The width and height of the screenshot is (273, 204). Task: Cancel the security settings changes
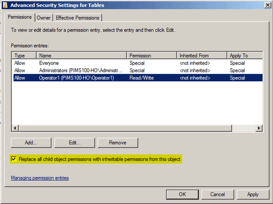[217, 194]
